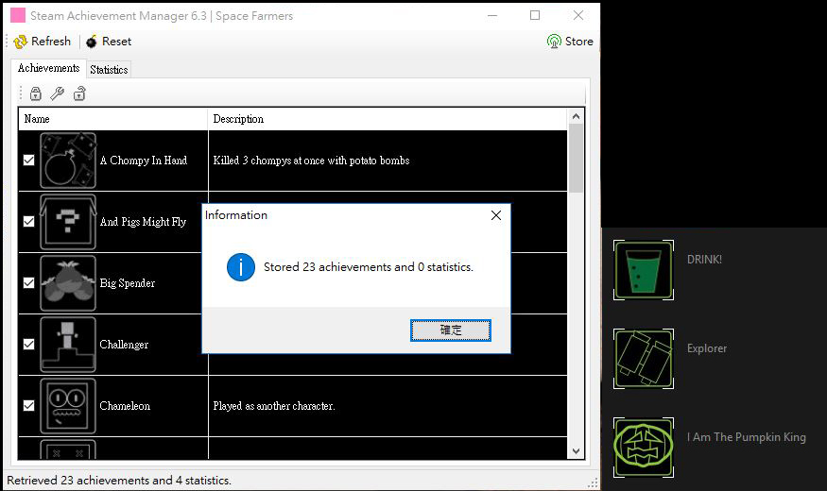Click the Explorer achievement label
827x491 pixels.
coord(707,348)
